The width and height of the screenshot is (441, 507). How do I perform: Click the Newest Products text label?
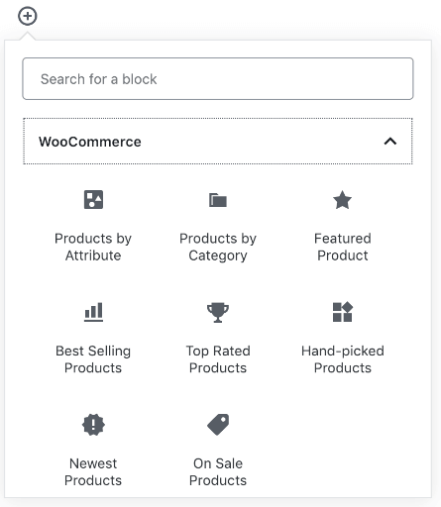[x=93, y=472]
